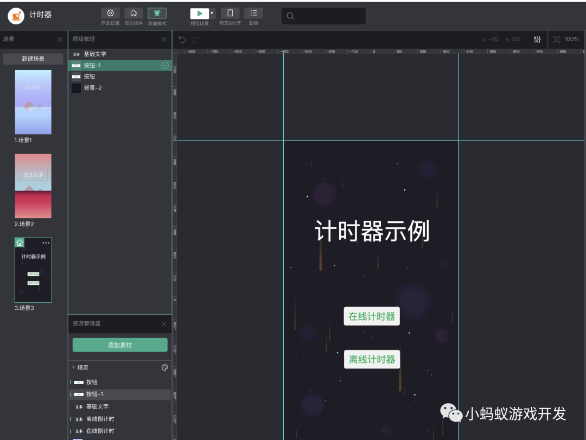Click the search magnifier icon

290,16
